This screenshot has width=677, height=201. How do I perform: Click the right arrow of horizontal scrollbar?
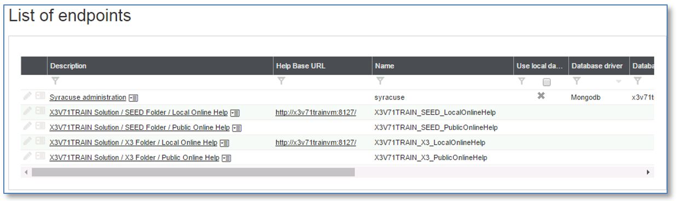pyautogui.click(x=649, y=172)
